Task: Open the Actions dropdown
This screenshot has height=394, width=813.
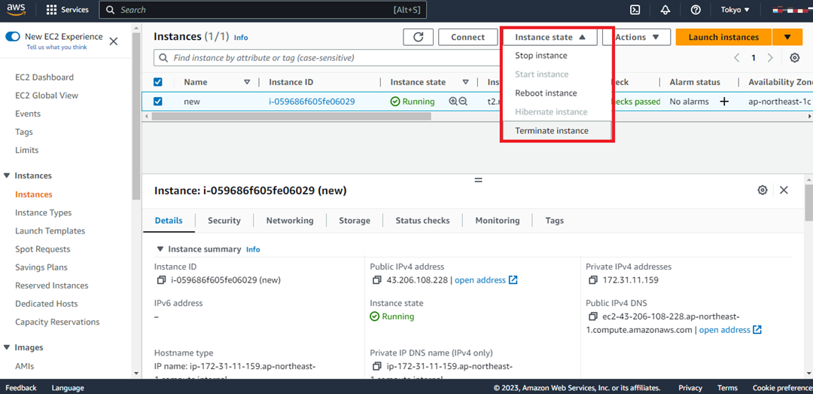Action: tap(636, 37)
